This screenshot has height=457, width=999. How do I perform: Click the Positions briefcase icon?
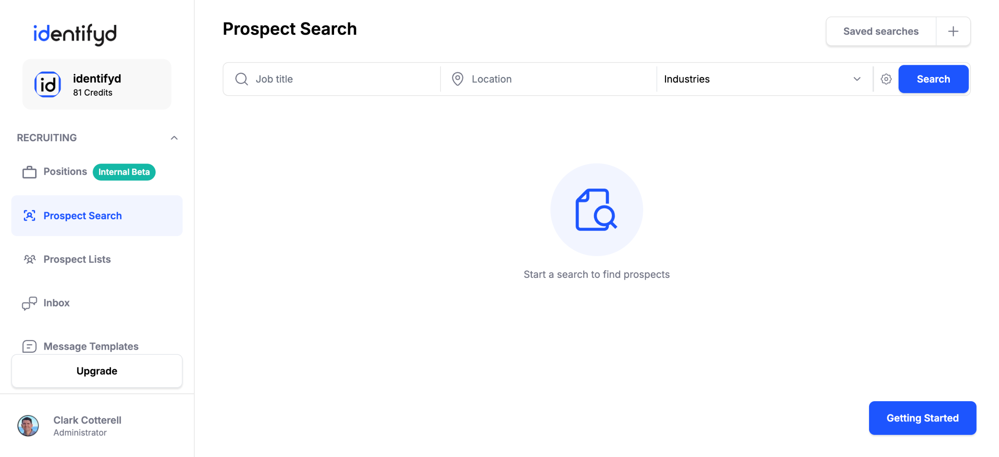[29, 172]
